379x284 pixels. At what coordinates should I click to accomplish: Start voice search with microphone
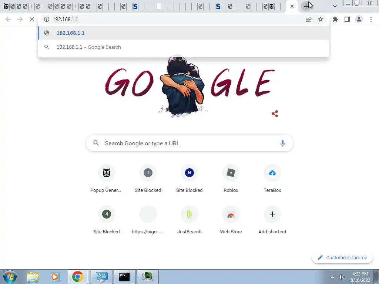click(282, 143)
